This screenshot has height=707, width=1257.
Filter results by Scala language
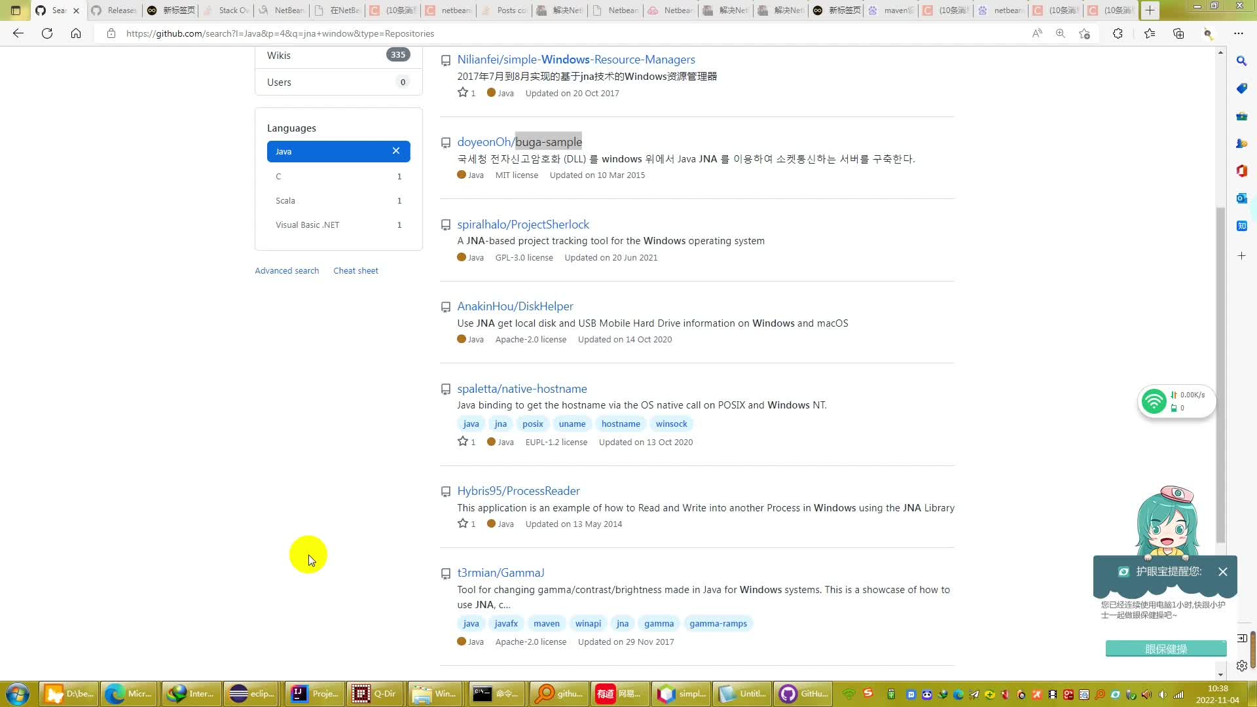click(338, 200)
